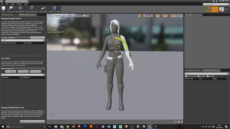Open File Explorer from the taskbar
The height and width of the screenshot is (129, 230).
coord(56,127)
